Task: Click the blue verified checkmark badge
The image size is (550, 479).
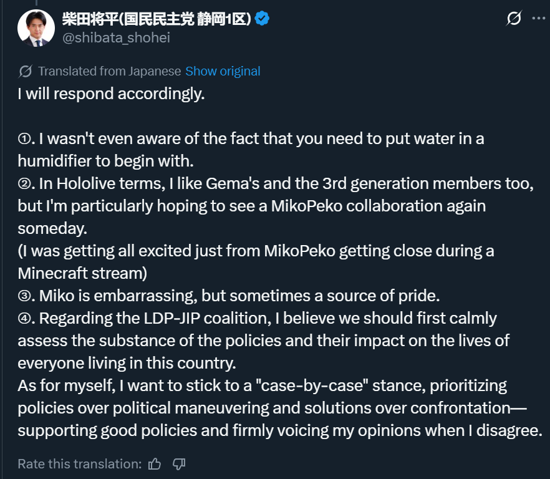Action: pos(263,19)
